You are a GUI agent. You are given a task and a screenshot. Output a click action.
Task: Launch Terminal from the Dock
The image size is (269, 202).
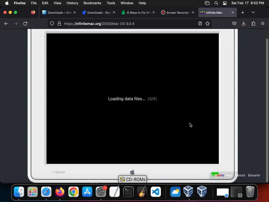click(x=128, y=192)
